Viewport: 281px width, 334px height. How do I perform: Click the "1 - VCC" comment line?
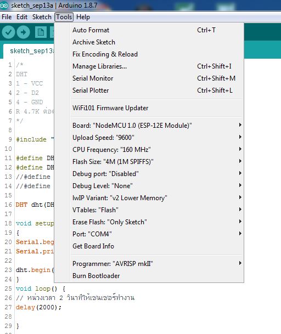(x=30, y=83)
